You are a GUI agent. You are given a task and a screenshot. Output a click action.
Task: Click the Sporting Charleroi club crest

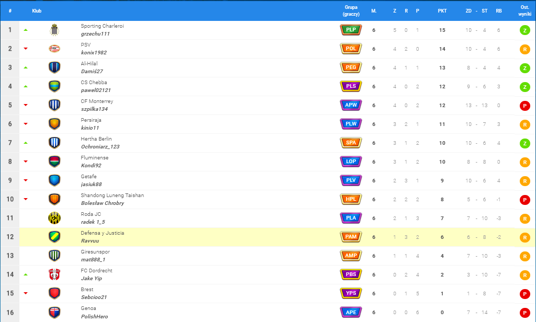54,30
